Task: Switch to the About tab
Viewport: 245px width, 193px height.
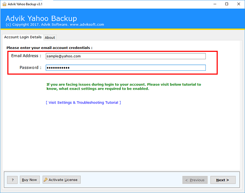Action: pos(50,37)
